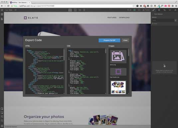The width and height of the screenshot is (178, 128).
Task: Select the album.png image thumbnail
Action: click(x=118, y=57)
